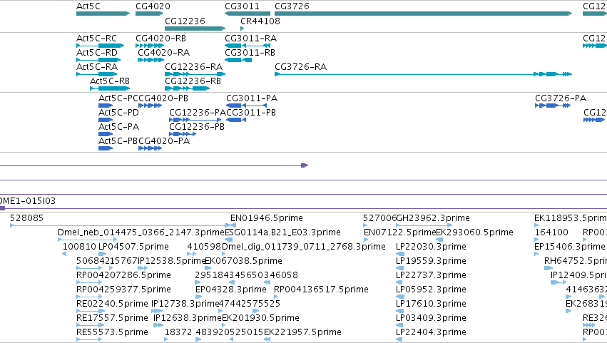Image resolution: width=607 pixels, height=343 pixels.
Task: Click protein label 'CG4020-PB'
Action: click(x=163, y=98)
